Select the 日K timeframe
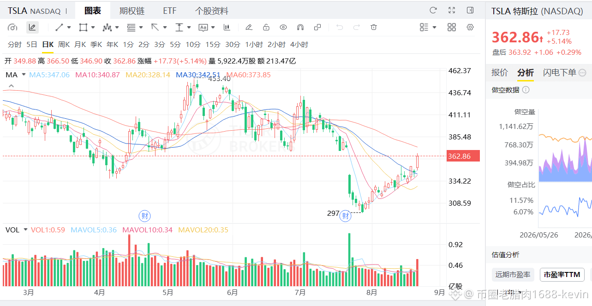This screenshot has width=592, height=306. point(48,45)
